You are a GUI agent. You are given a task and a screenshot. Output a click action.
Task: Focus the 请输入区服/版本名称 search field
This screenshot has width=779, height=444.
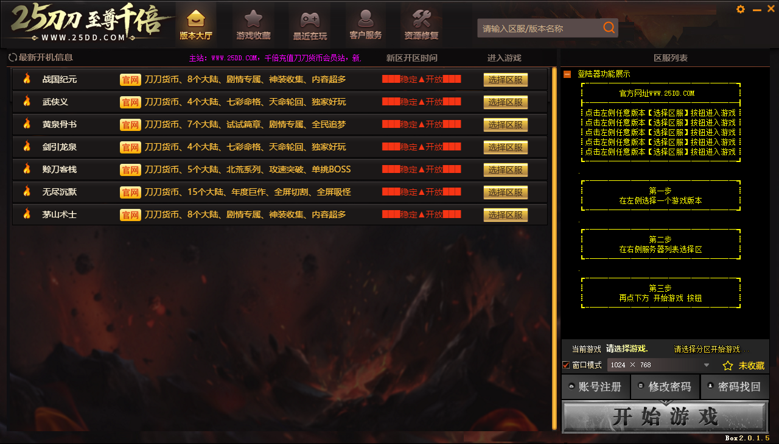(539, 28)
